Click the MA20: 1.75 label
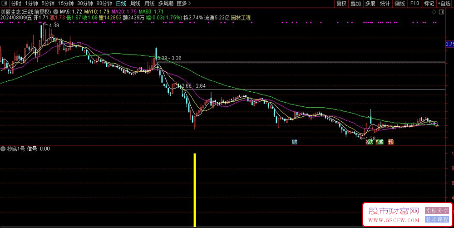 [x=124, y=12]
